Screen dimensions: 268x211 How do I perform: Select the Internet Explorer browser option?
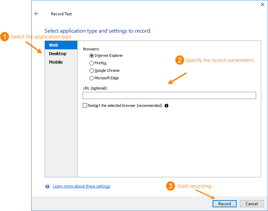pos(91,55)
